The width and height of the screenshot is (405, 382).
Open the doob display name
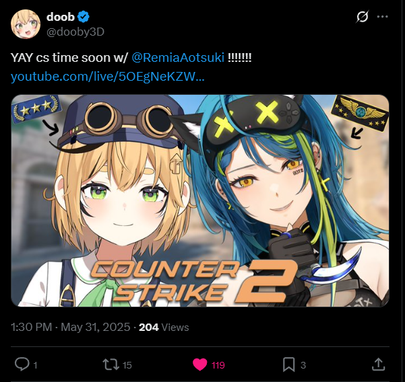click(61, 17)
